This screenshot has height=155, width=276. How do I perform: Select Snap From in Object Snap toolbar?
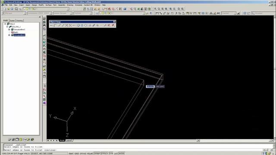pos(55,25)
